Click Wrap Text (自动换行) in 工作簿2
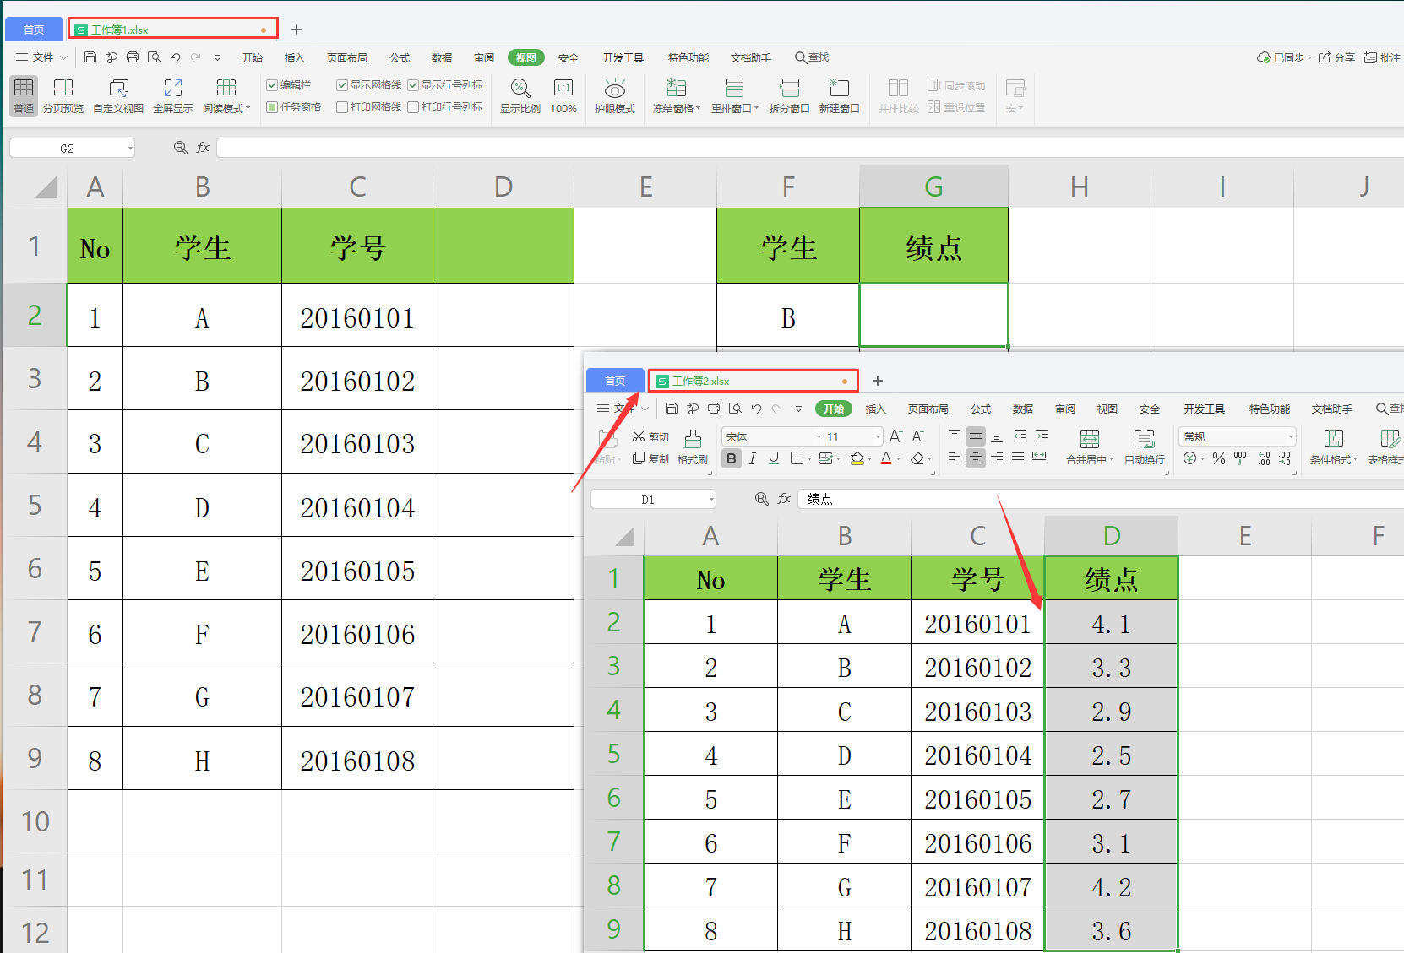This screenshot has width=1404, height=953. coord(1145,447)
